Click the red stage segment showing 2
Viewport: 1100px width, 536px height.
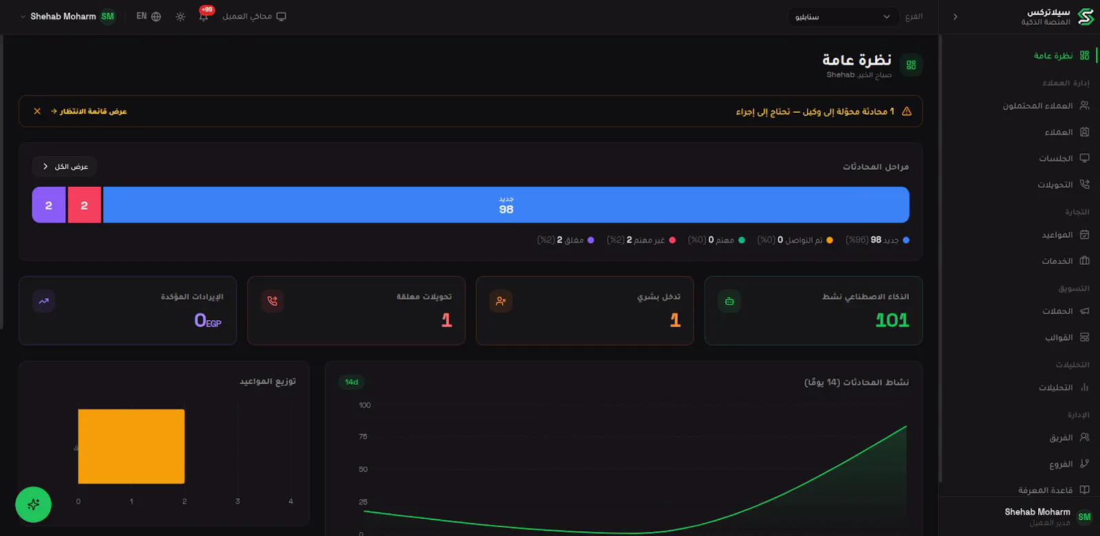tap(85, 205)
